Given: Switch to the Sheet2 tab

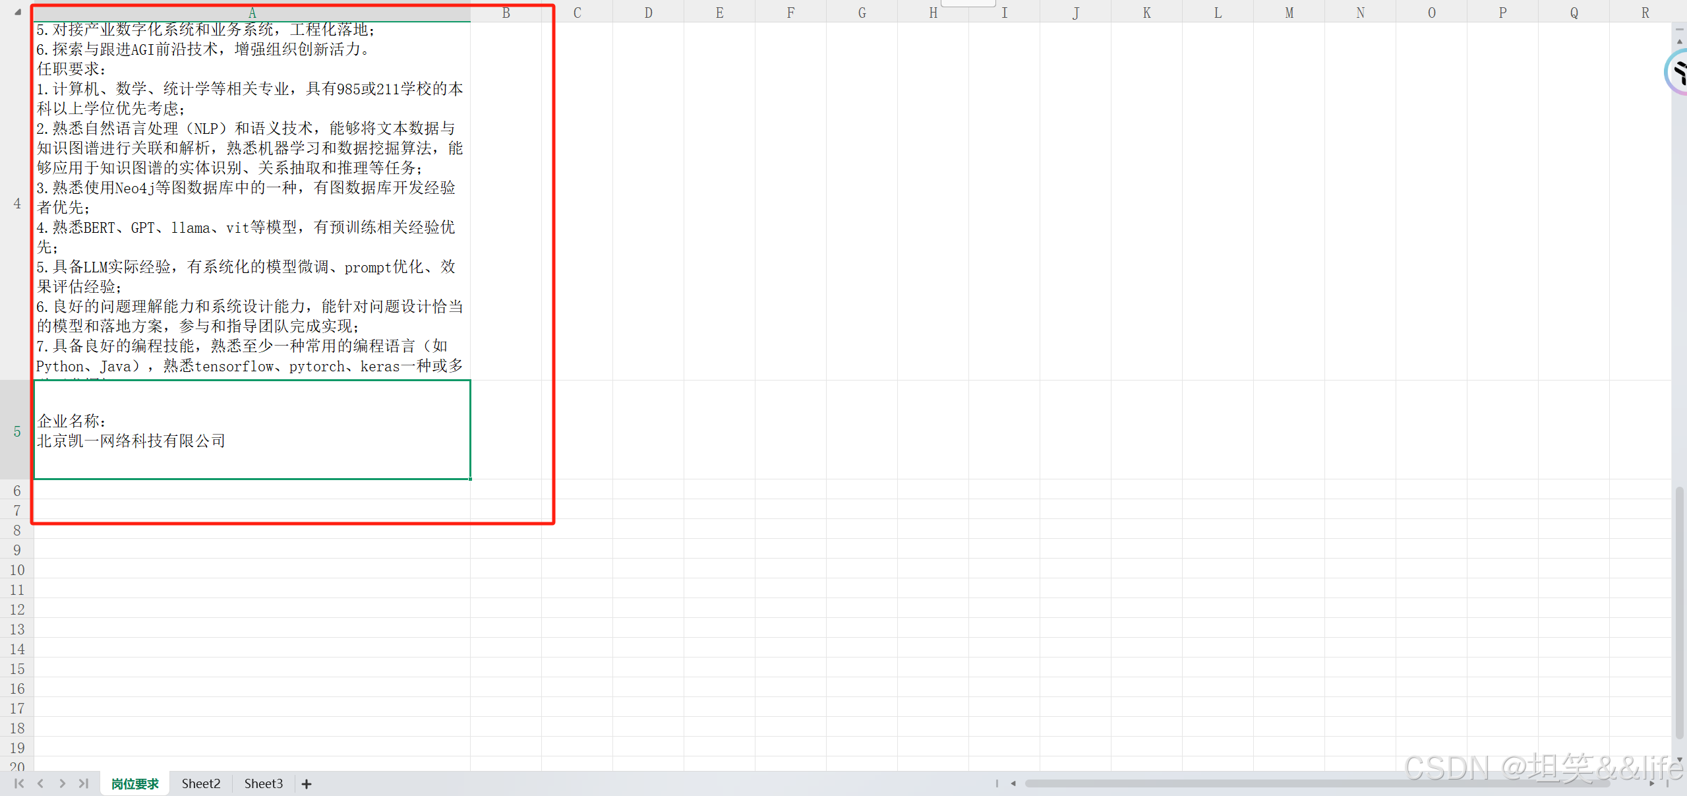Looking at the screenshot, I should 201,783.
